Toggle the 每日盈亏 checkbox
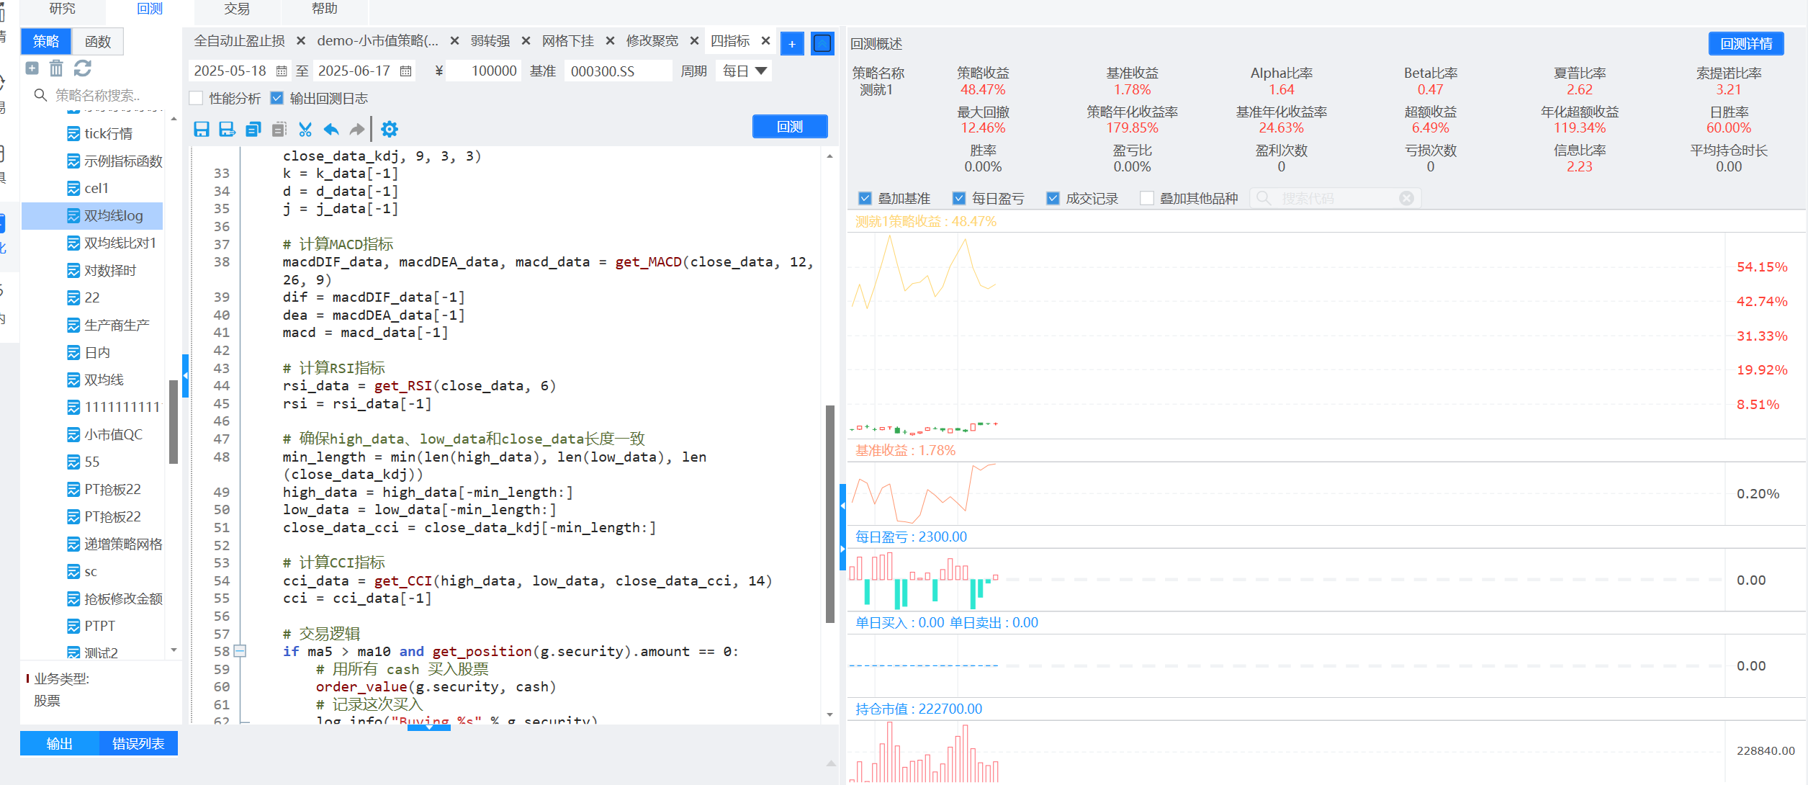1808x785 pixels. coord(959,198)
